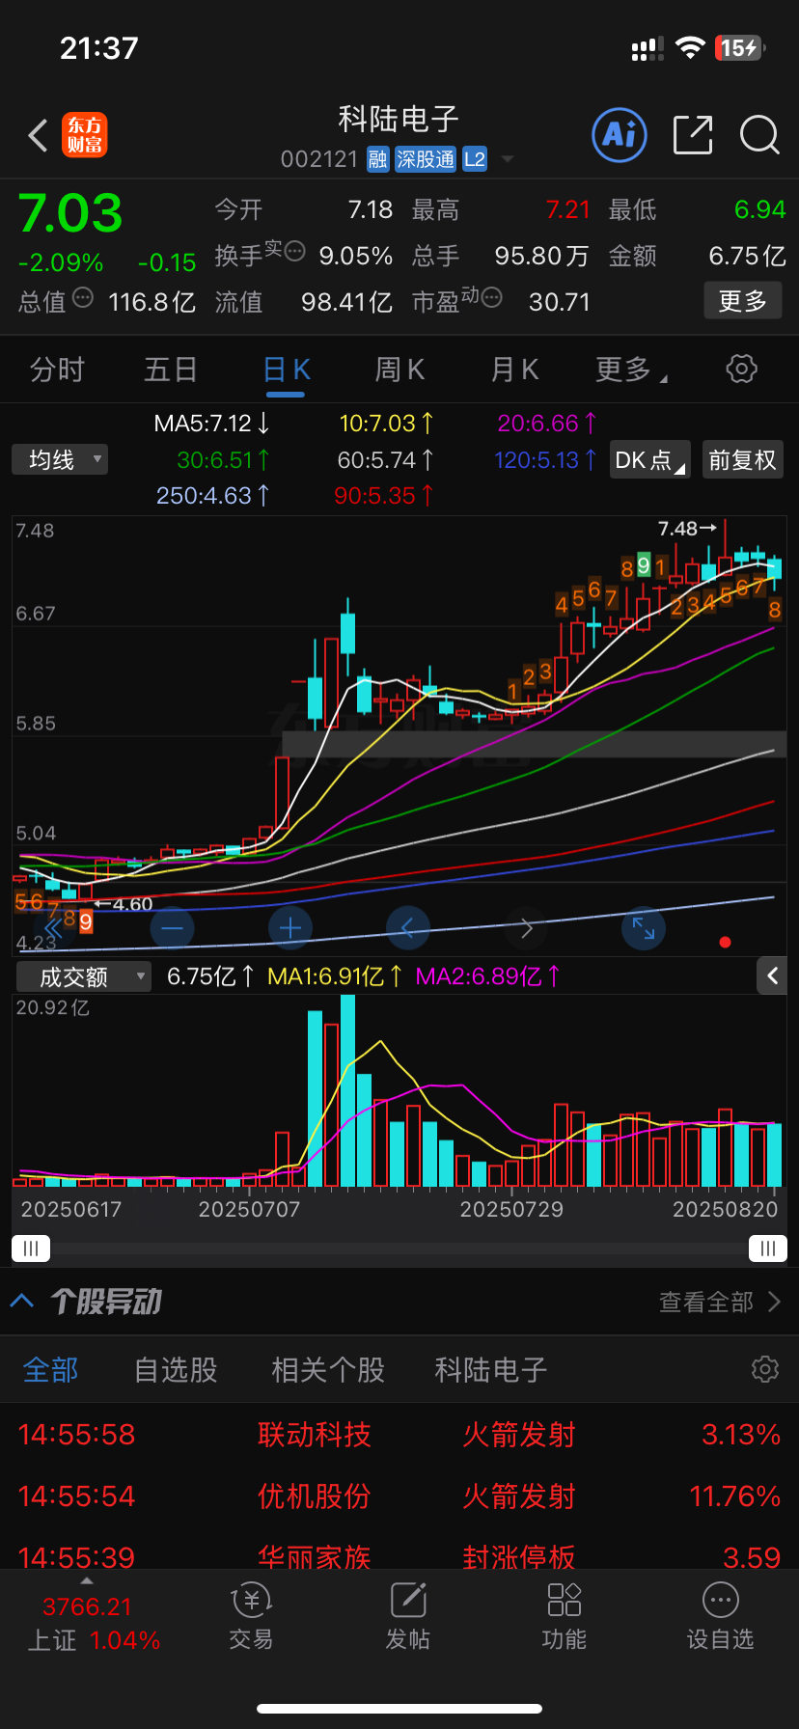Open the 均线 indicator dropdown
Screen dimensions: 799x1729
60,459
